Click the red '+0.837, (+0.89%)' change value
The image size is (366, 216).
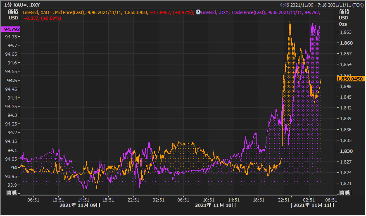click(42, 18)
